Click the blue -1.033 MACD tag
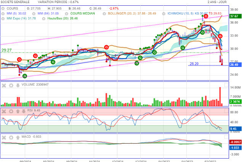The width and height of the screenshot is (242, 162). coord(235,148)
